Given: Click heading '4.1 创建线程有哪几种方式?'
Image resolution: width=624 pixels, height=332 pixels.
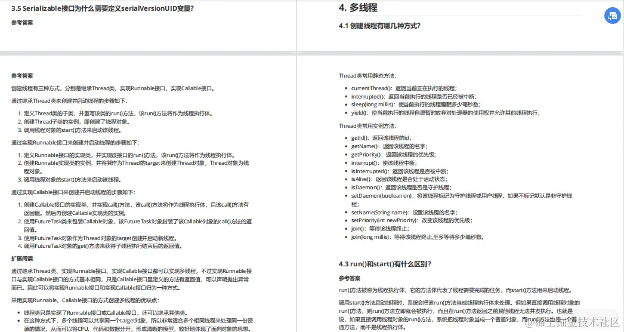Looking at the screenshot, I should [x=379, y=26].
